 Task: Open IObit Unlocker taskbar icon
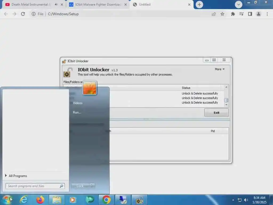pos(139,200)
